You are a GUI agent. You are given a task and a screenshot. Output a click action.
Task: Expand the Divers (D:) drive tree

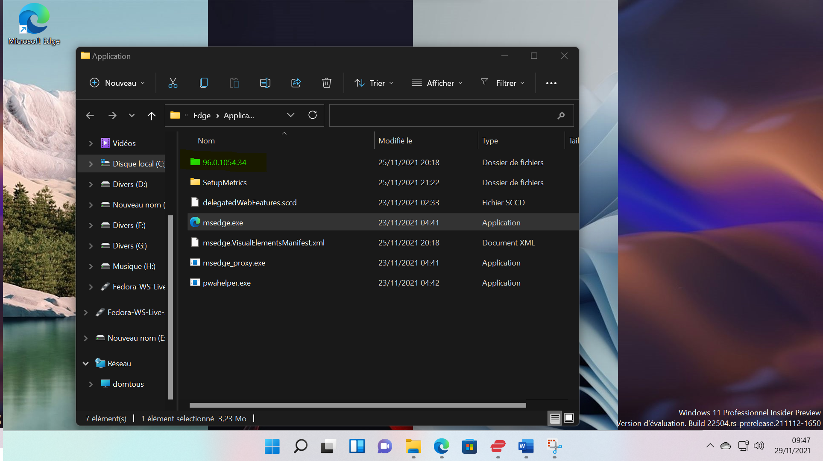point(91,184)
